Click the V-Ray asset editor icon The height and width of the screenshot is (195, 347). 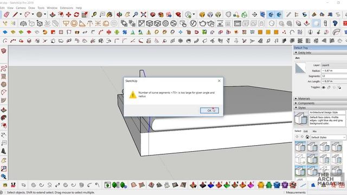(x=193, y=23)
